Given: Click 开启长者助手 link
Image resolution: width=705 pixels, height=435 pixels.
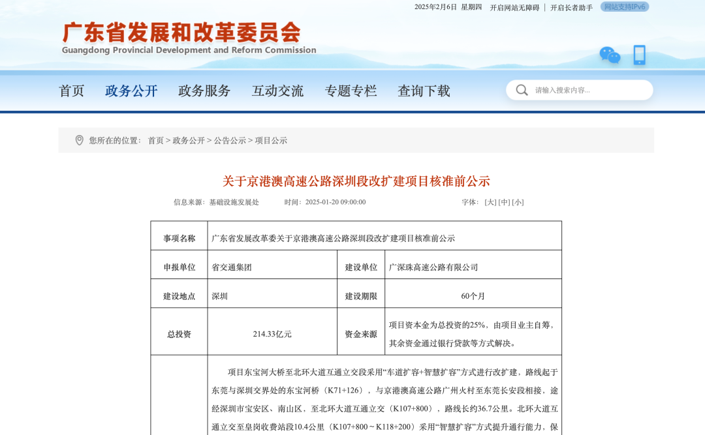Looking at the screenshot, I should [571, 8].
